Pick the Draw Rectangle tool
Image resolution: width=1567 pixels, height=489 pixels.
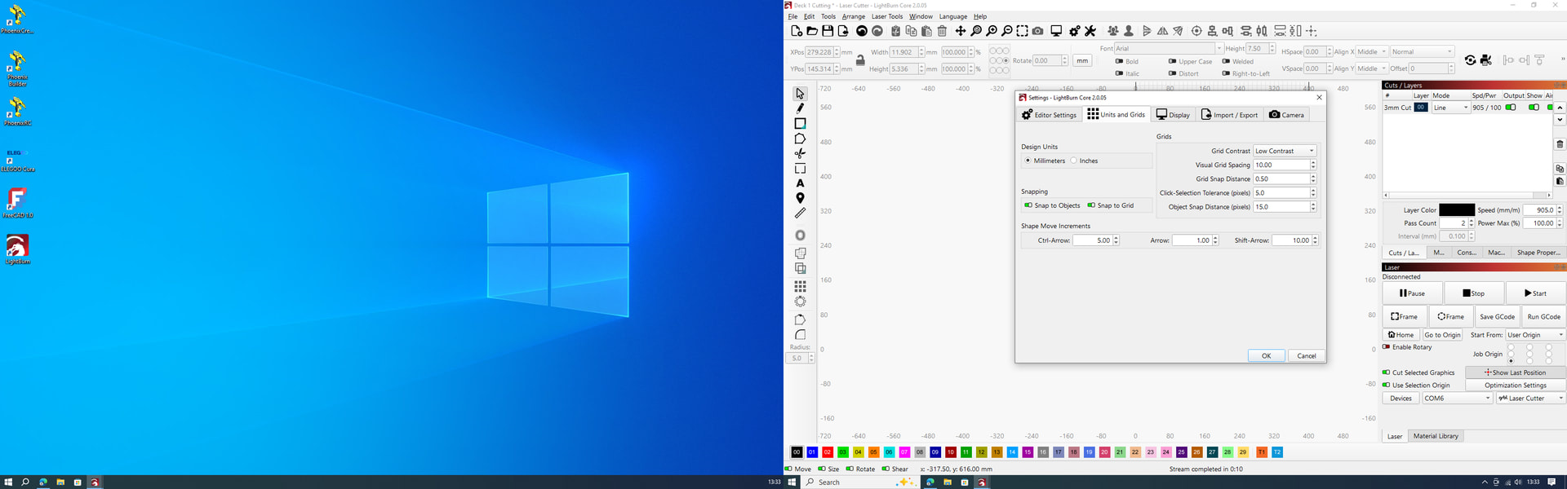[800, 124]
